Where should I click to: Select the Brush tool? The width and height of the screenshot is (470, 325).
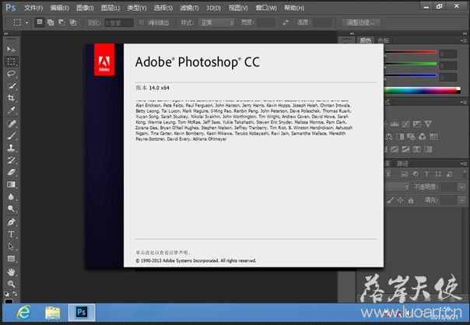(x=12, y=136)
